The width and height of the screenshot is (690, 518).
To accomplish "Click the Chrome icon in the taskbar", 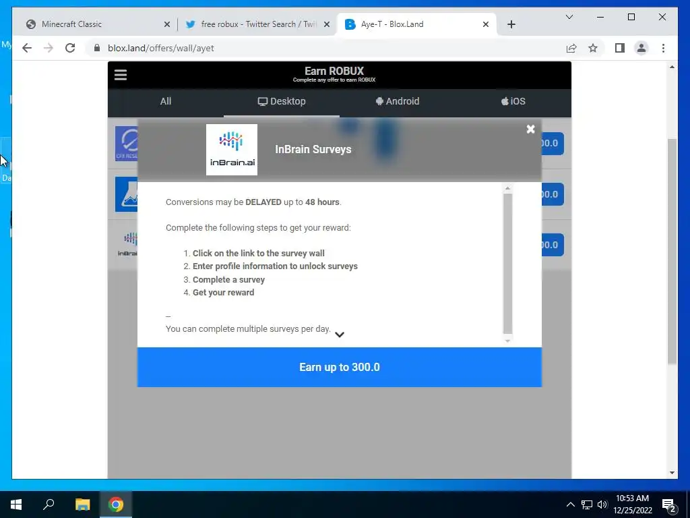I will (116, 505).
